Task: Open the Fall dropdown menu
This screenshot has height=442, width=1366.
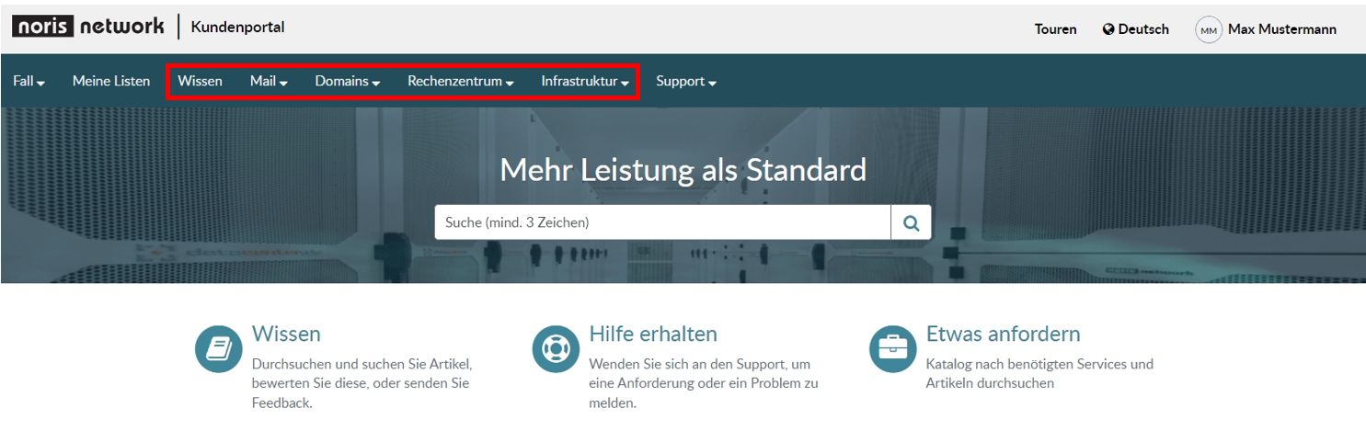Action: coord(29,81)
